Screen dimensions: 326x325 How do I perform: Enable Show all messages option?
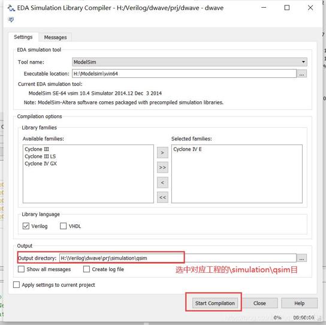click(21, 269)
